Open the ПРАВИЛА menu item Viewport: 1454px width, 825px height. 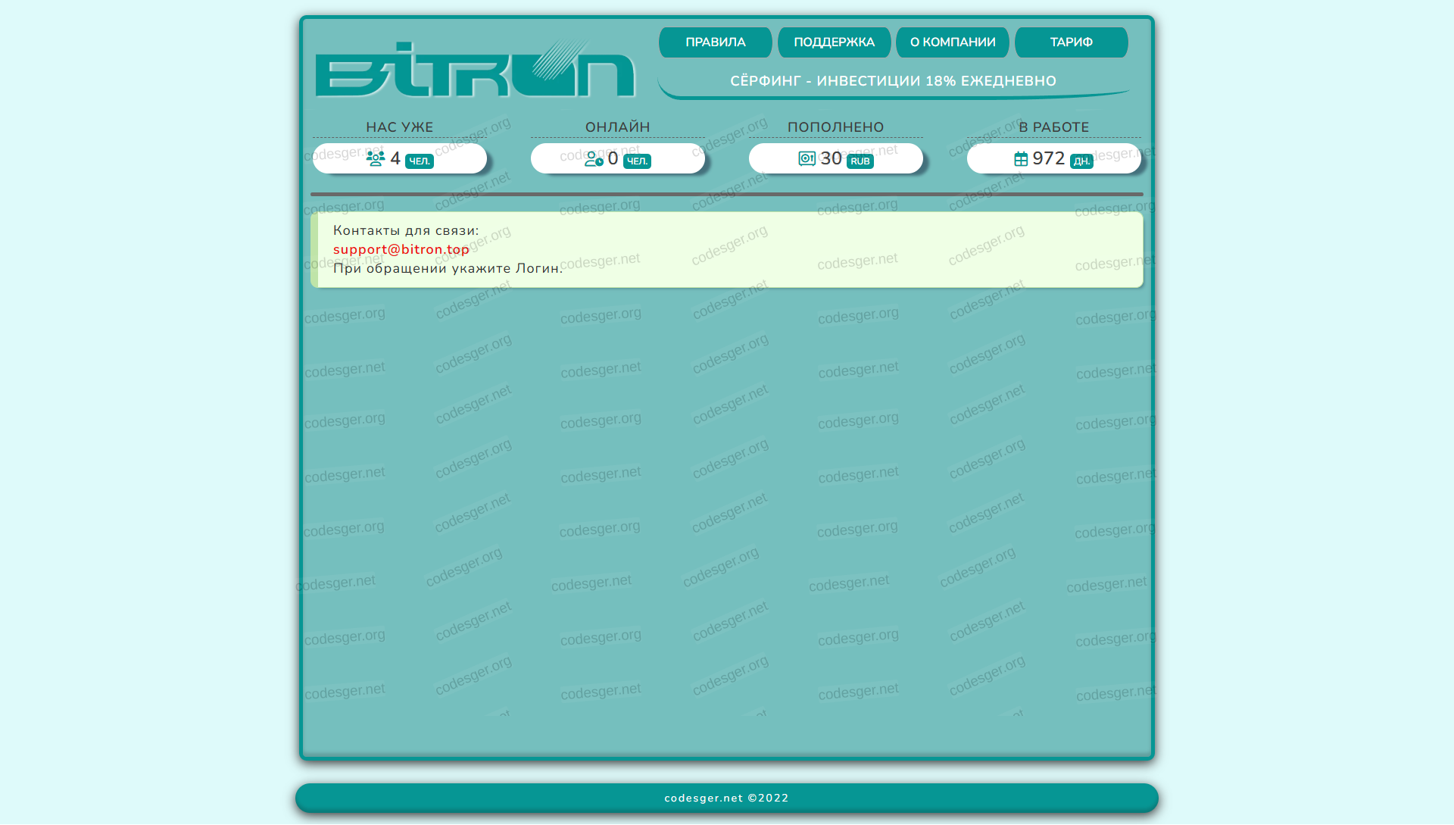click(x=716, y=42)
